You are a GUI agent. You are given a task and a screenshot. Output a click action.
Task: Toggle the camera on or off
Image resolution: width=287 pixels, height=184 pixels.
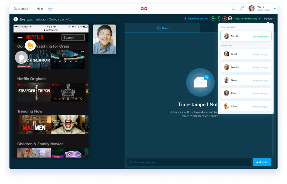pyautogui.click(x=213, y=18)
